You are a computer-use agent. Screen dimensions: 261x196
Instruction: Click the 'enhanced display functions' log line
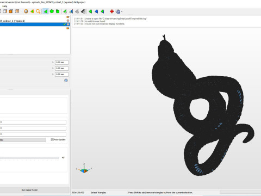(100, 24)
